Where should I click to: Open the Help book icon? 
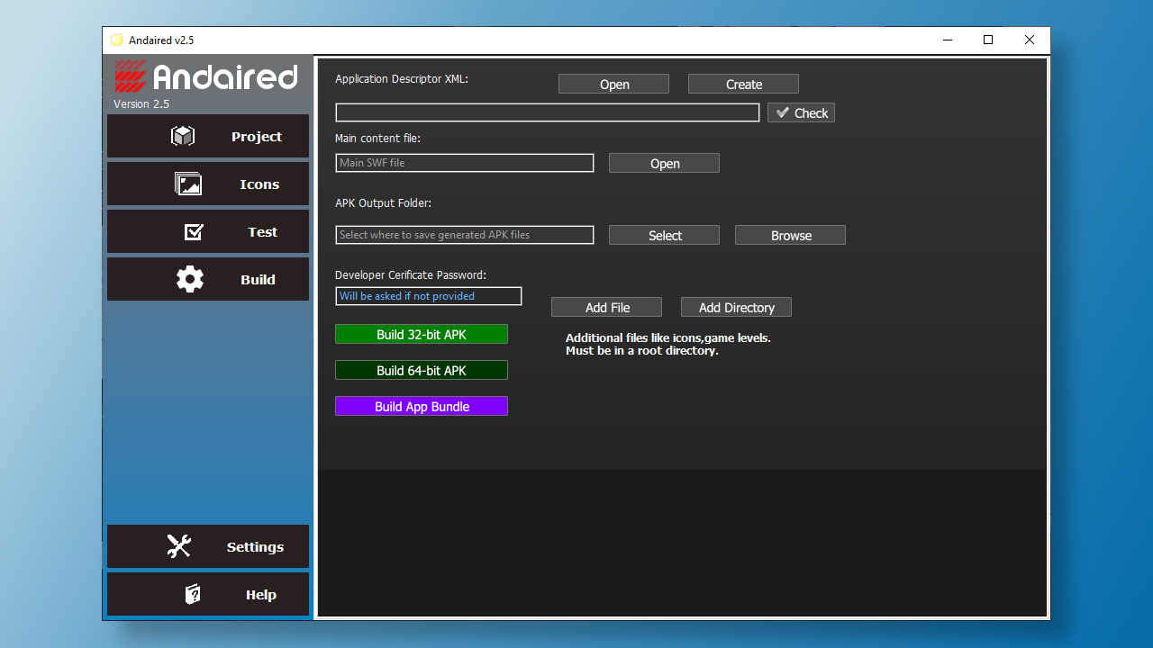pos(192,594)
